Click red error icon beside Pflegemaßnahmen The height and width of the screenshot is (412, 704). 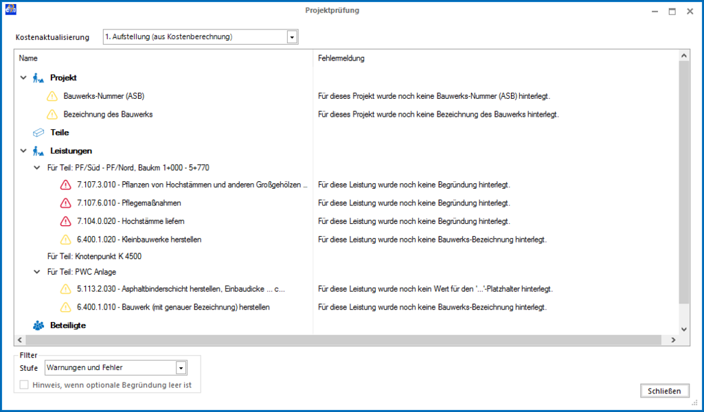tap(65, 203)
